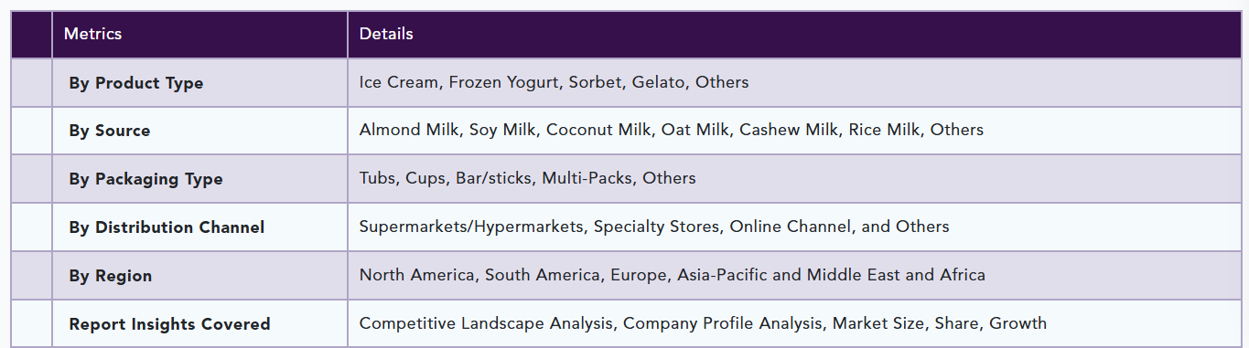1249x348 pixels.
Task: Select the By Region row label
Action: click(x=111, y=276)
